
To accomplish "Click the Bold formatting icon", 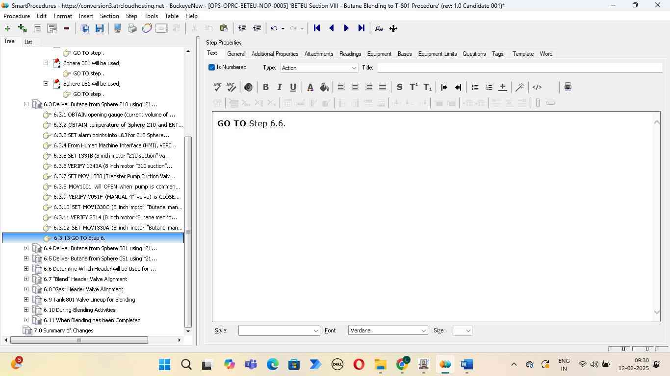I will click(265, 87).
